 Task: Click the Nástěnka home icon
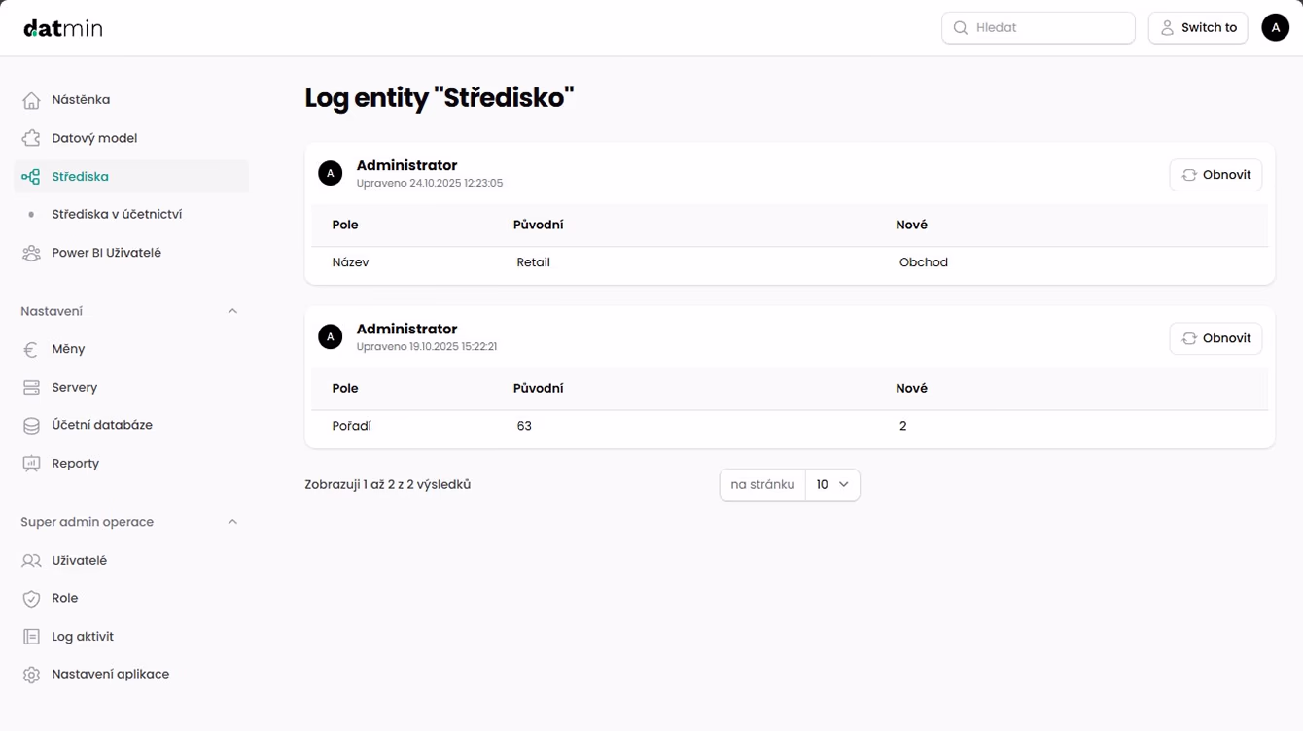coord(31,100)
